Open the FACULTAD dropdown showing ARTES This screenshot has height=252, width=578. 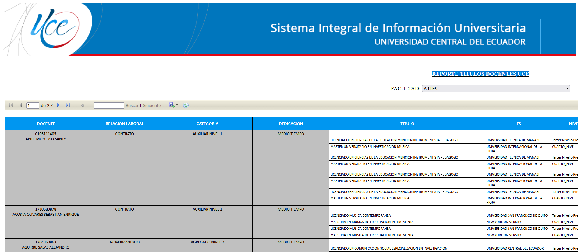pos(496,89)
